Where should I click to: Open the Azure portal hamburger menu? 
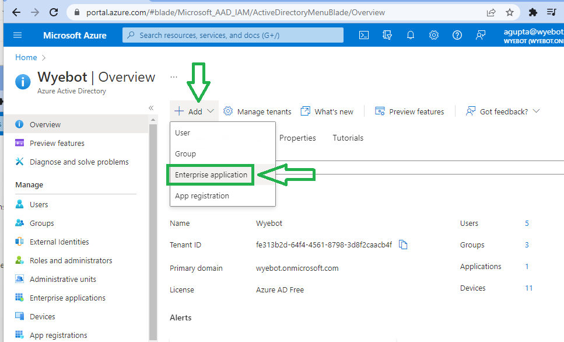(17, 35)
